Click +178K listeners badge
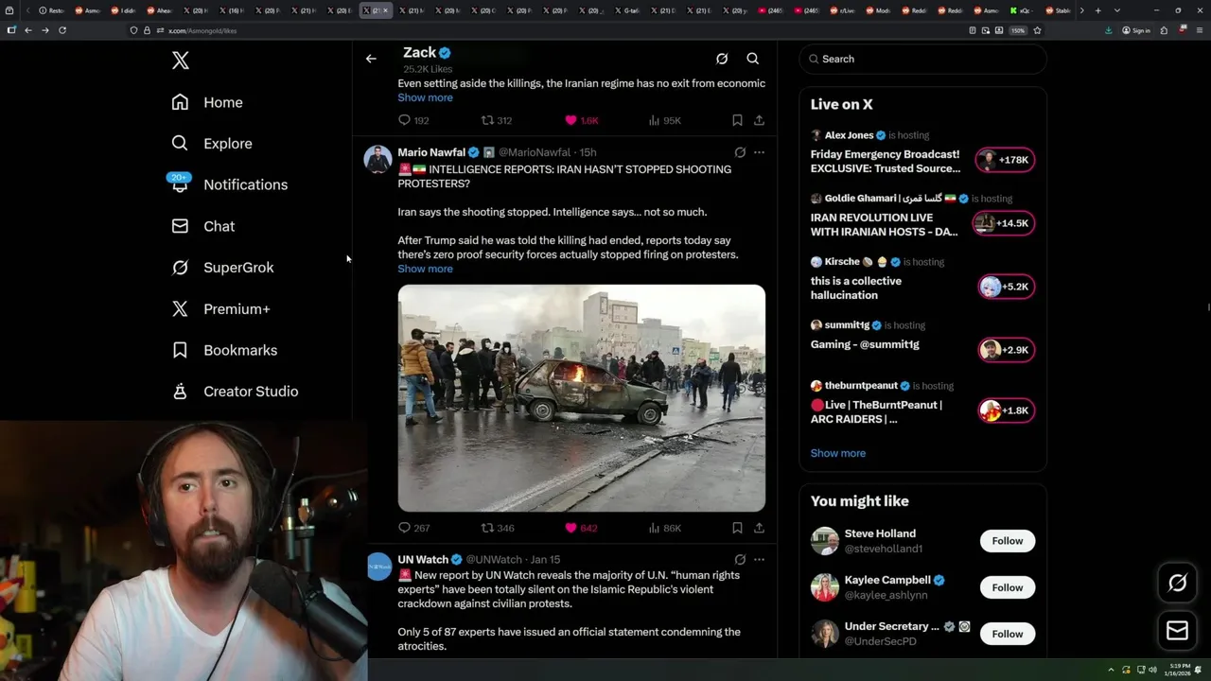 pyautogui.click(x=1006, y=160)
